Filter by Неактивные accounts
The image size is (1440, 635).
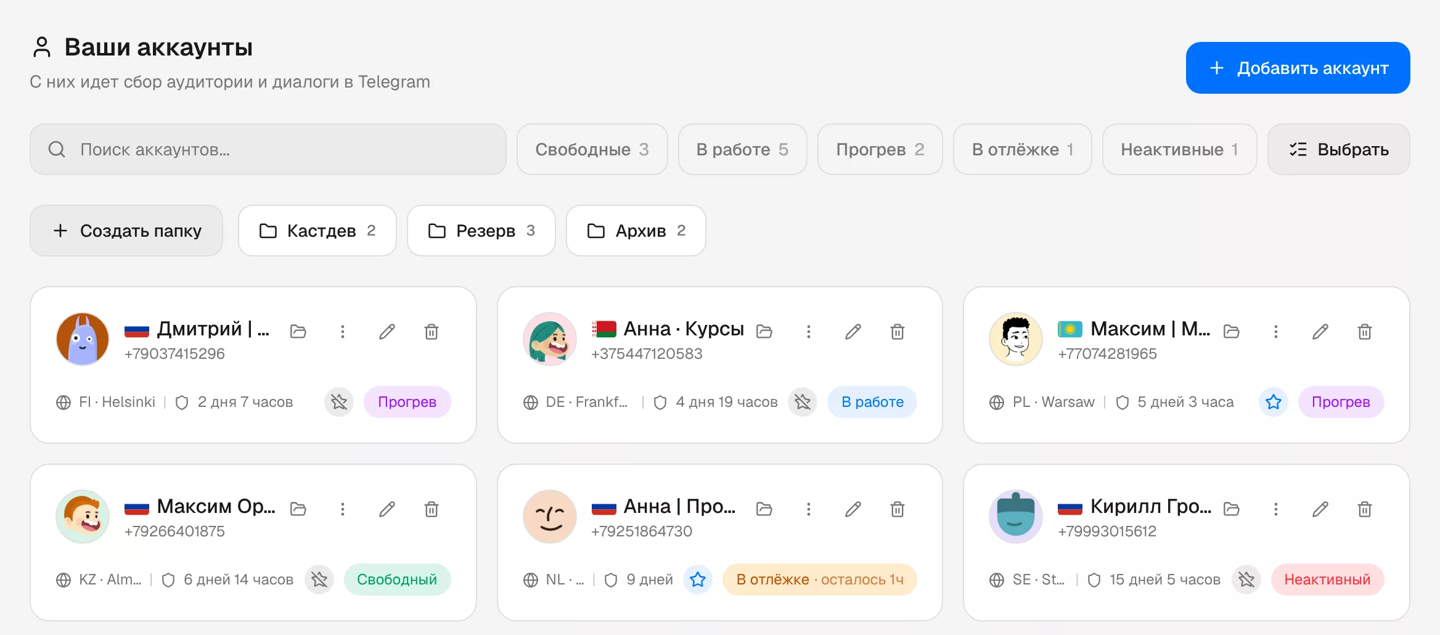(1179, 149)
